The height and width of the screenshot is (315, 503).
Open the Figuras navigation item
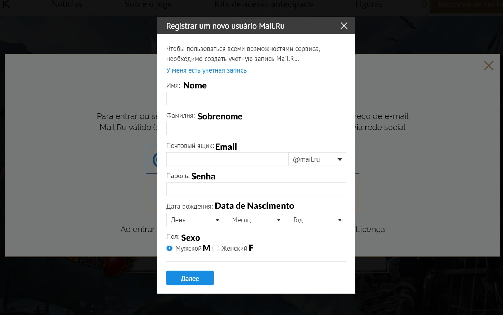pyautogui.click(x=369, y=4)
